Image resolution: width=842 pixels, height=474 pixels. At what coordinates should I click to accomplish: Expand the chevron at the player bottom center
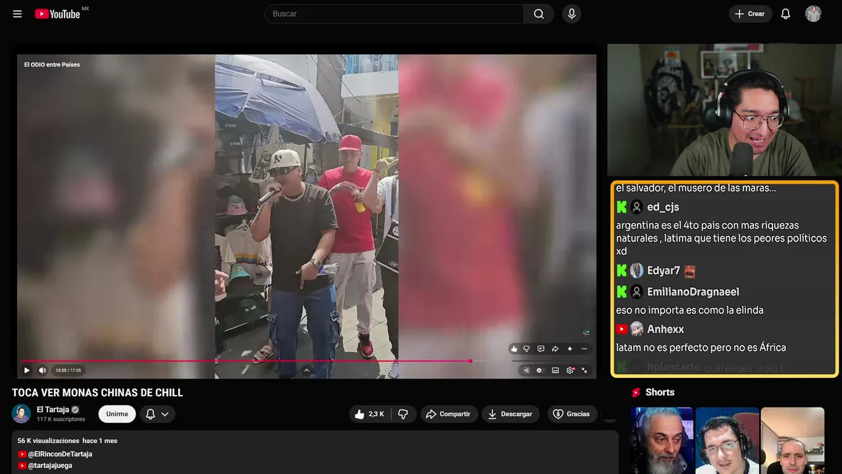click(x=307, y=370)
